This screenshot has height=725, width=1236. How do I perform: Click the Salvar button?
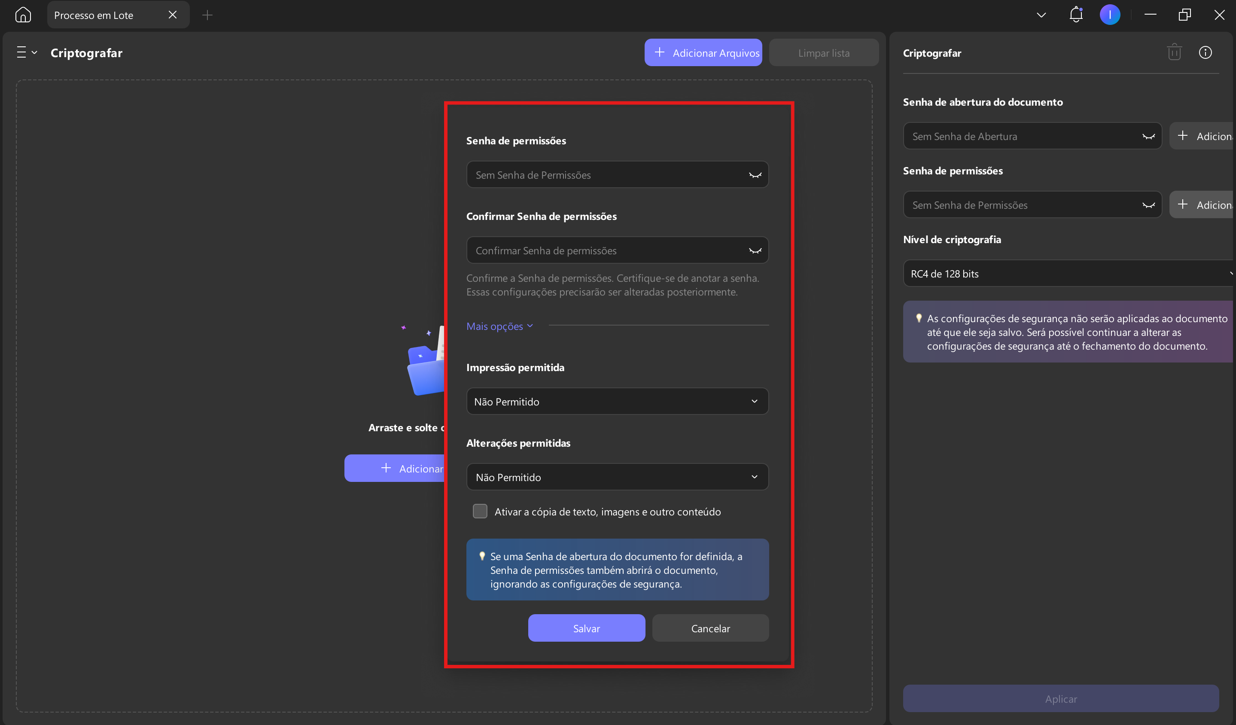(586, 628)
